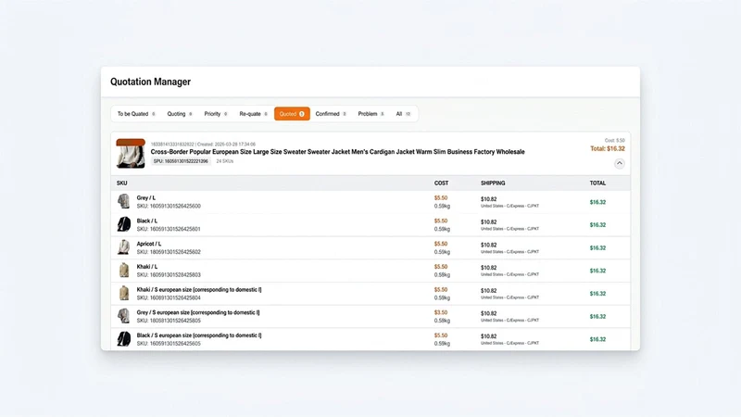741x417 pixels.
Task: Click the Quotation Manager heading
Action: [x=150, y=82]
